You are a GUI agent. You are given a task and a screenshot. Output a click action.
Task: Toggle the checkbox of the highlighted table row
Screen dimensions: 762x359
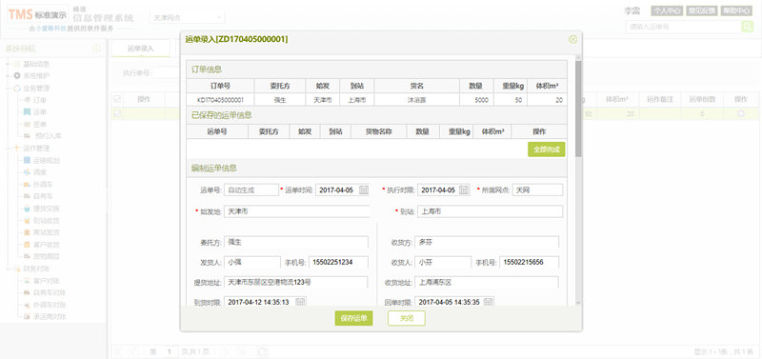pos(116,113)
